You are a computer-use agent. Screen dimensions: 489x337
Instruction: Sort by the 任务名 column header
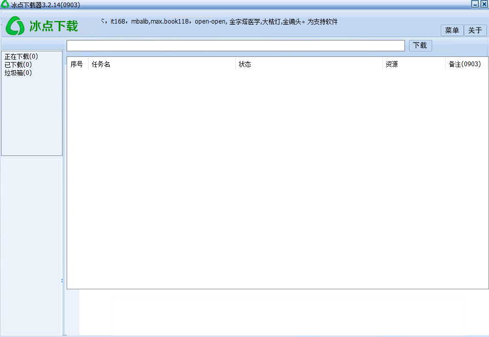coord(162,64)
